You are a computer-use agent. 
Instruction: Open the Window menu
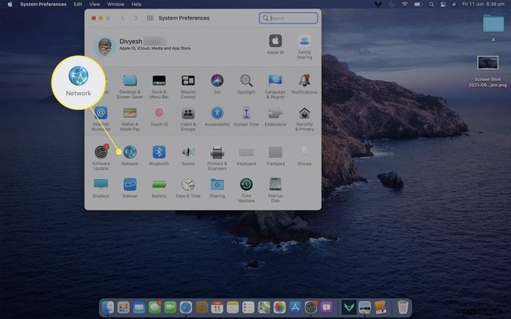click(x=117, y=4)
